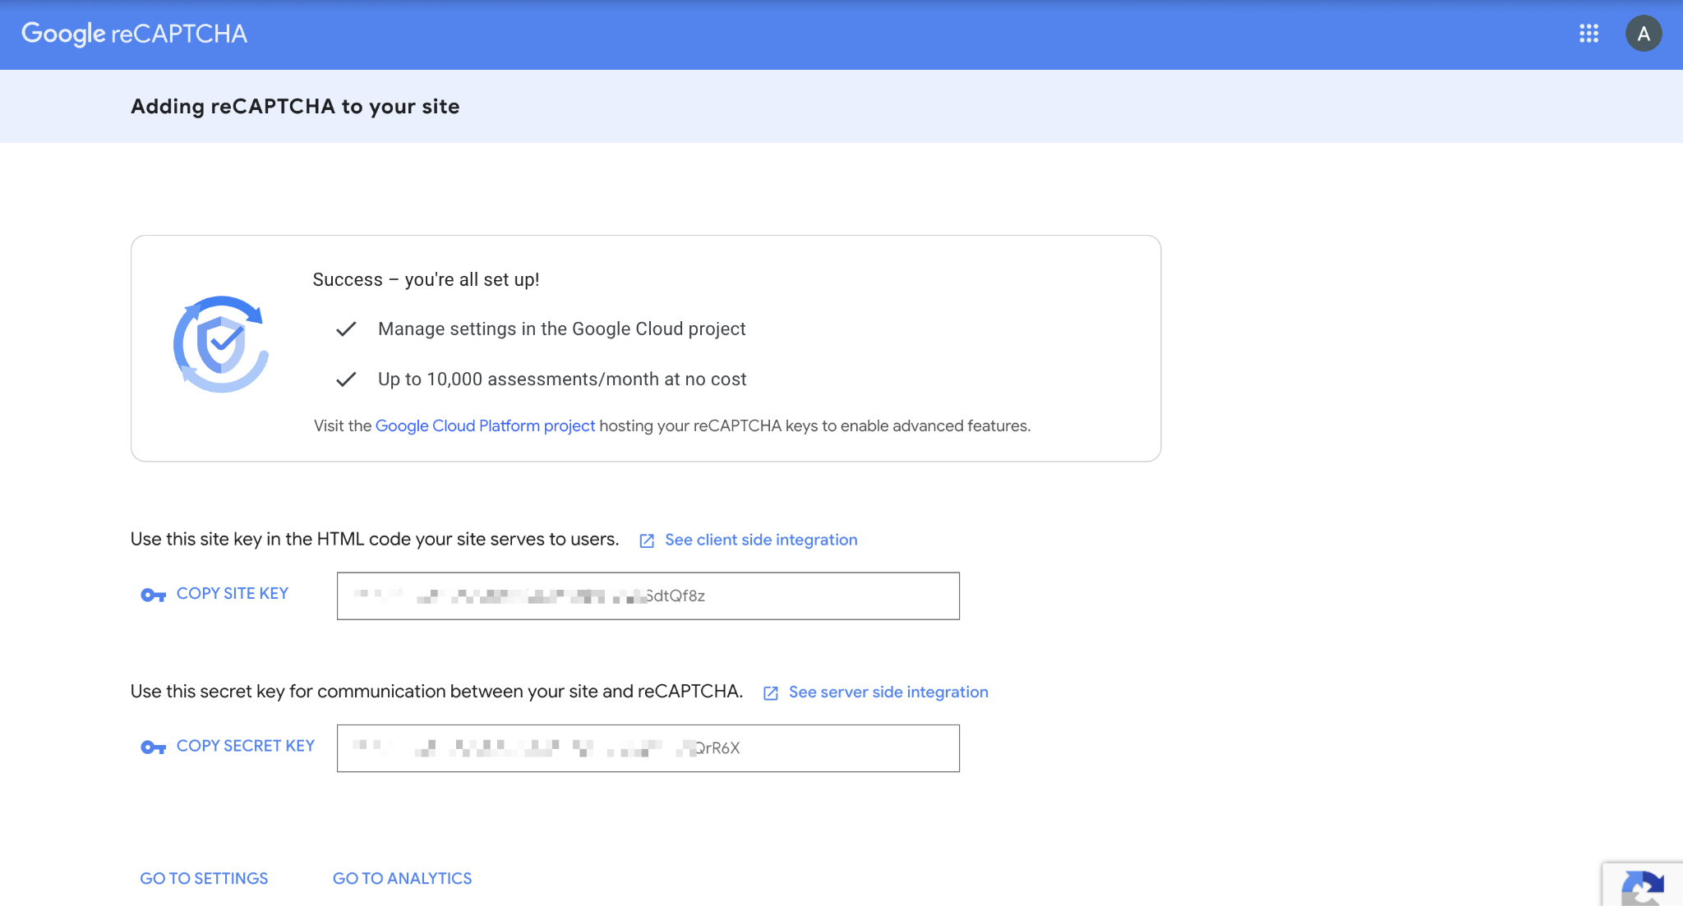Open See client side integration link

(761, 540)
